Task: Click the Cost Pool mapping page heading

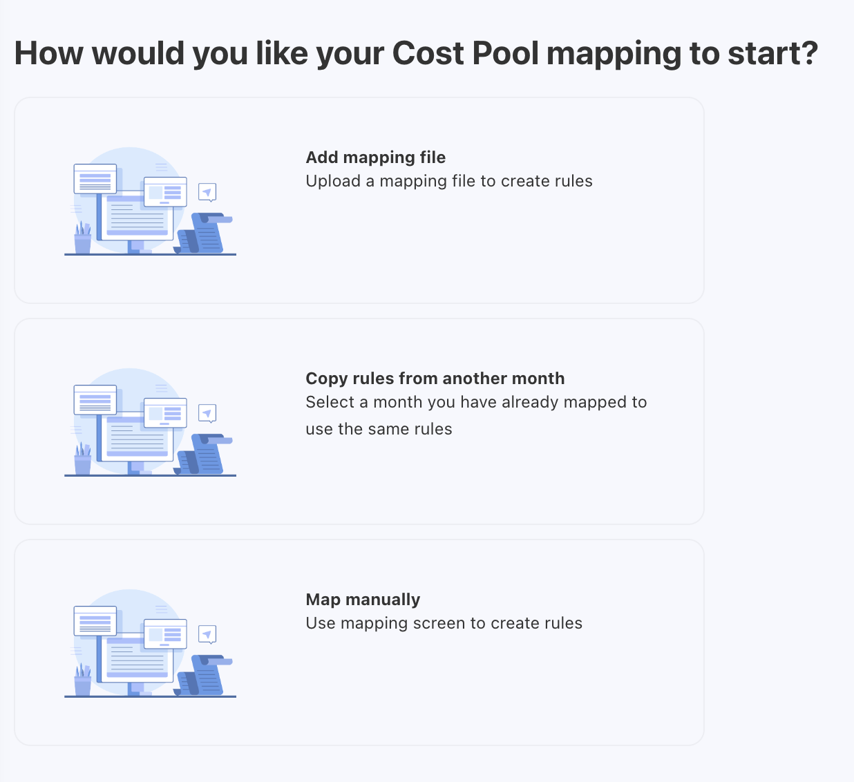Action: [416, 53]
